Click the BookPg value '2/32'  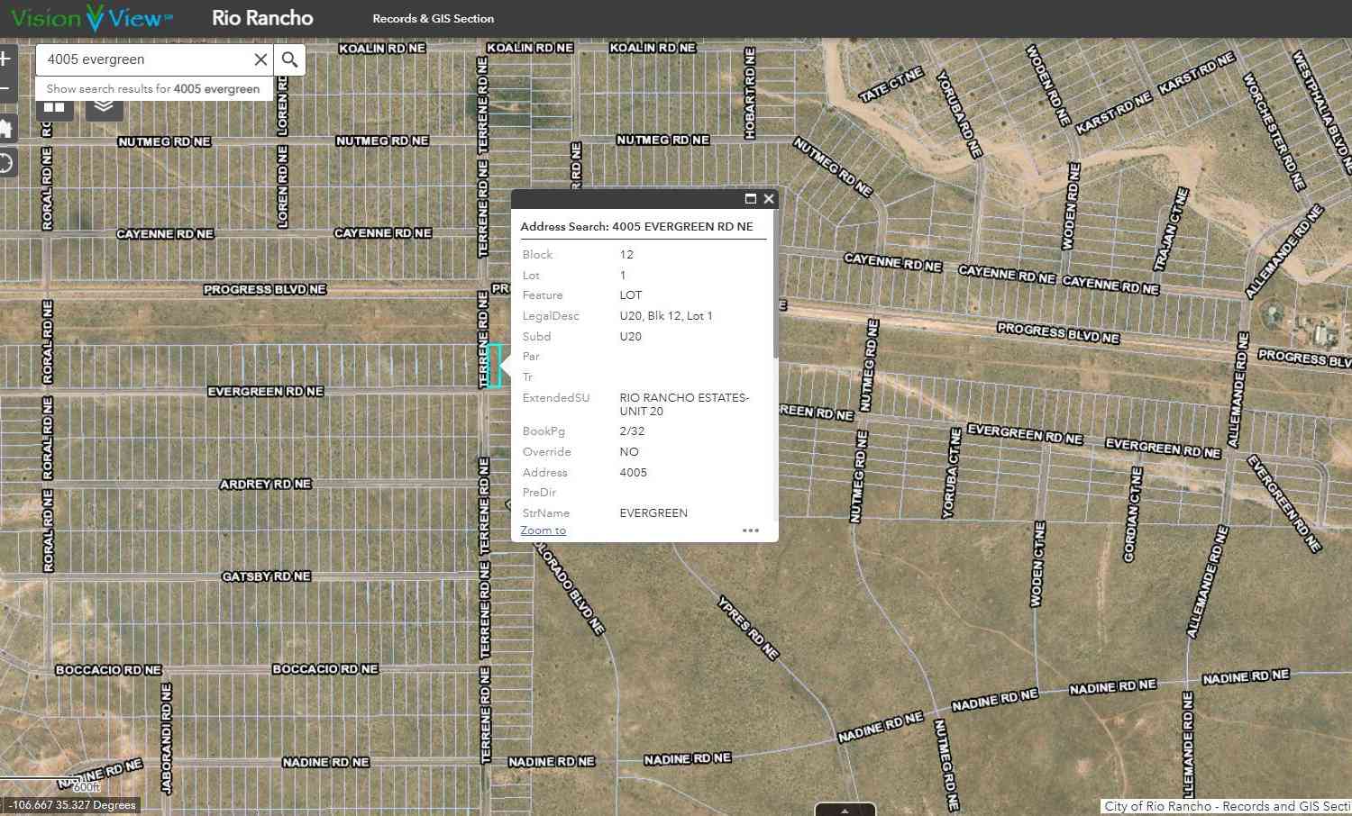(x=632, y=431)
